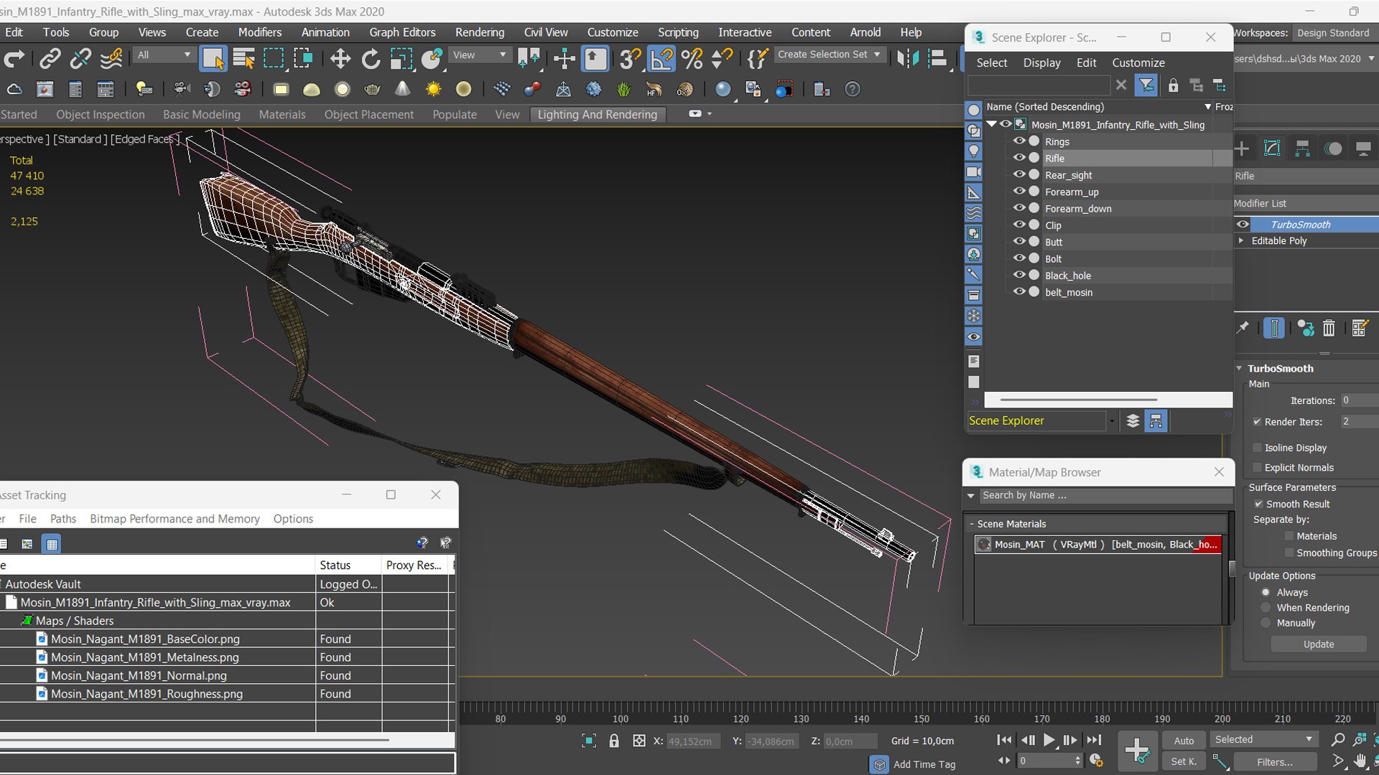Image resolution: width=1379 pixels, height=775 pixels.
Task: Click the Selection Lock toggle in status bar
Action: (x=614, y=741)
